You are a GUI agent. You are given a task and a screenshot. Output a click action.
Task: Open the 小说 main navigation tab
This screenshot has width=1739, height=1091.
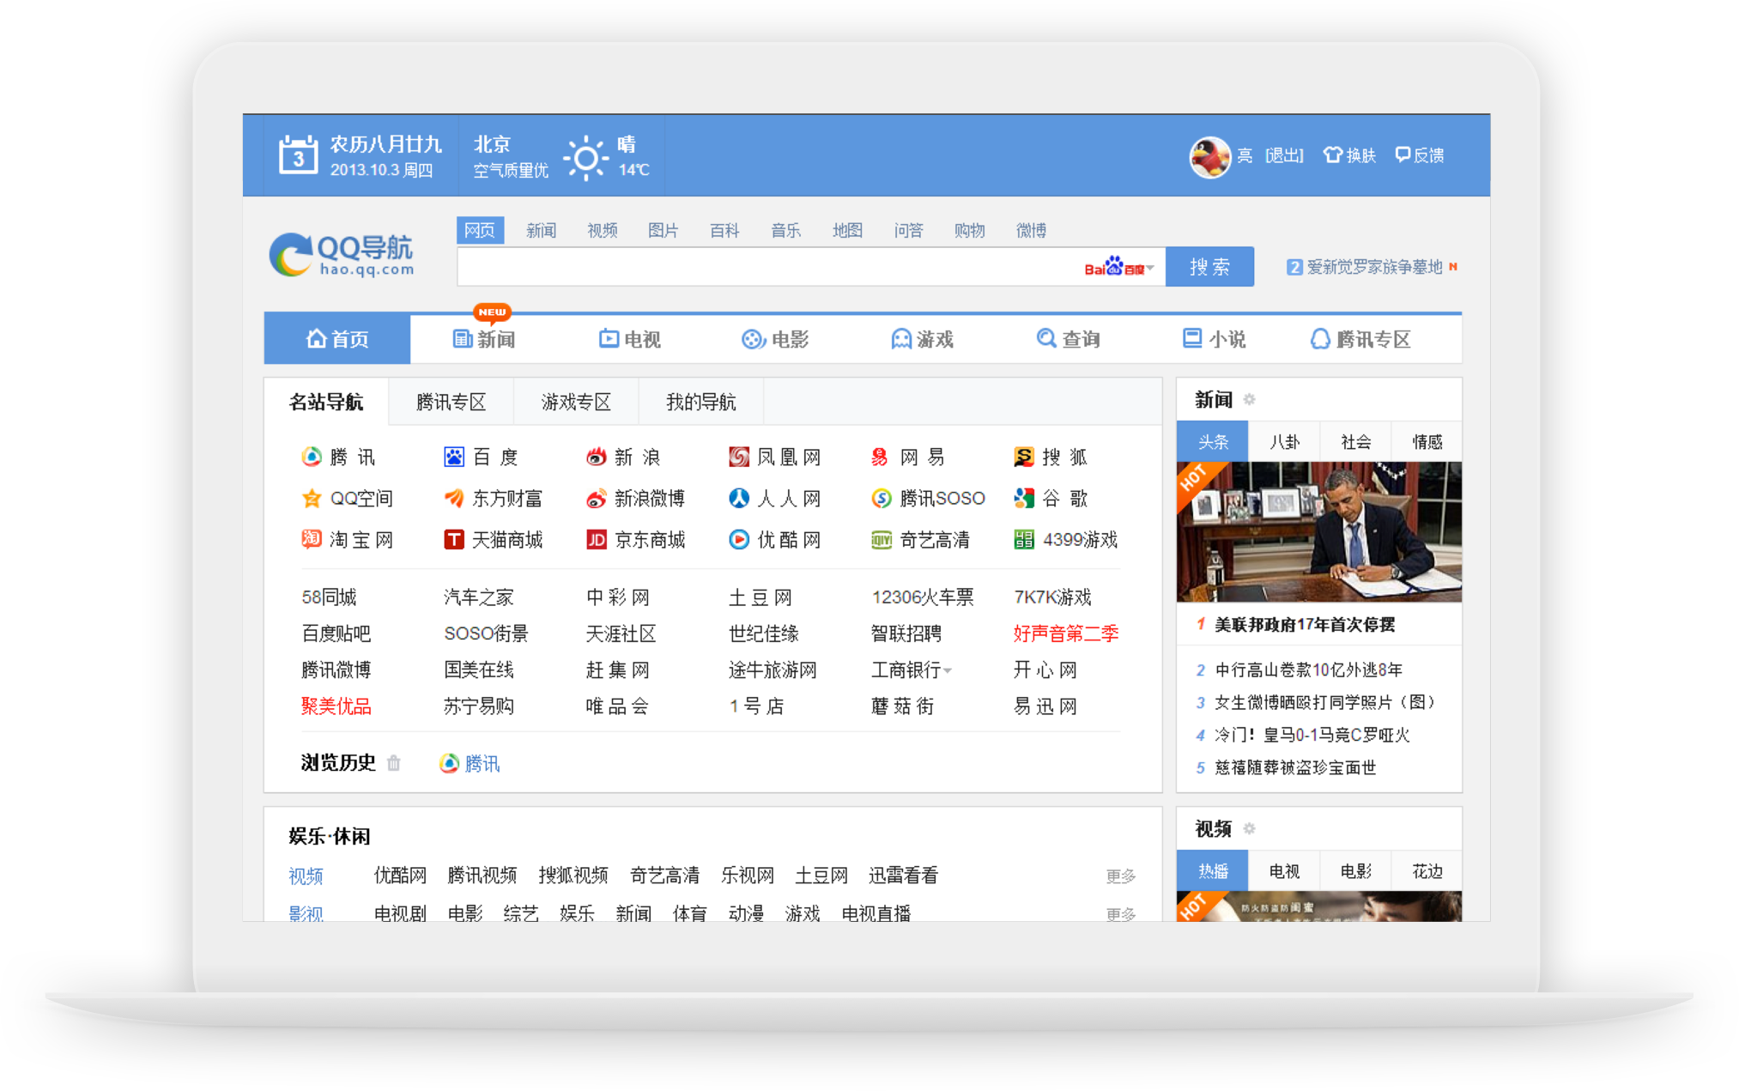point(1214,339)
